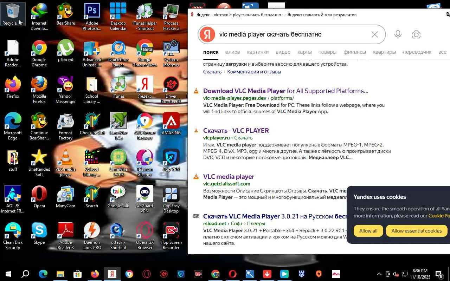Open the Opera GX Browser desktop shortcut

[144, 236]
